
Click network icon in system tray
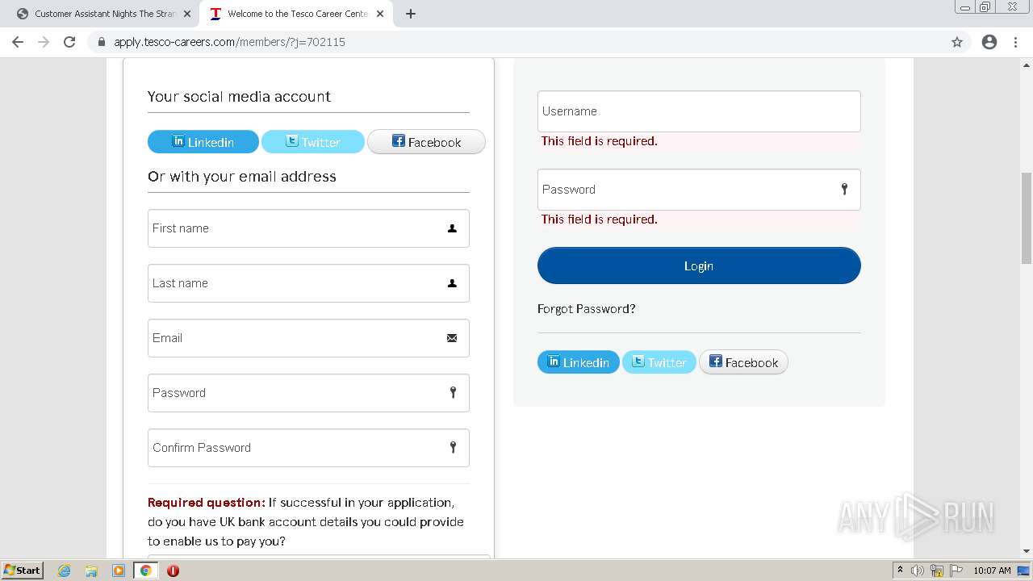click(x=937, y=571)
